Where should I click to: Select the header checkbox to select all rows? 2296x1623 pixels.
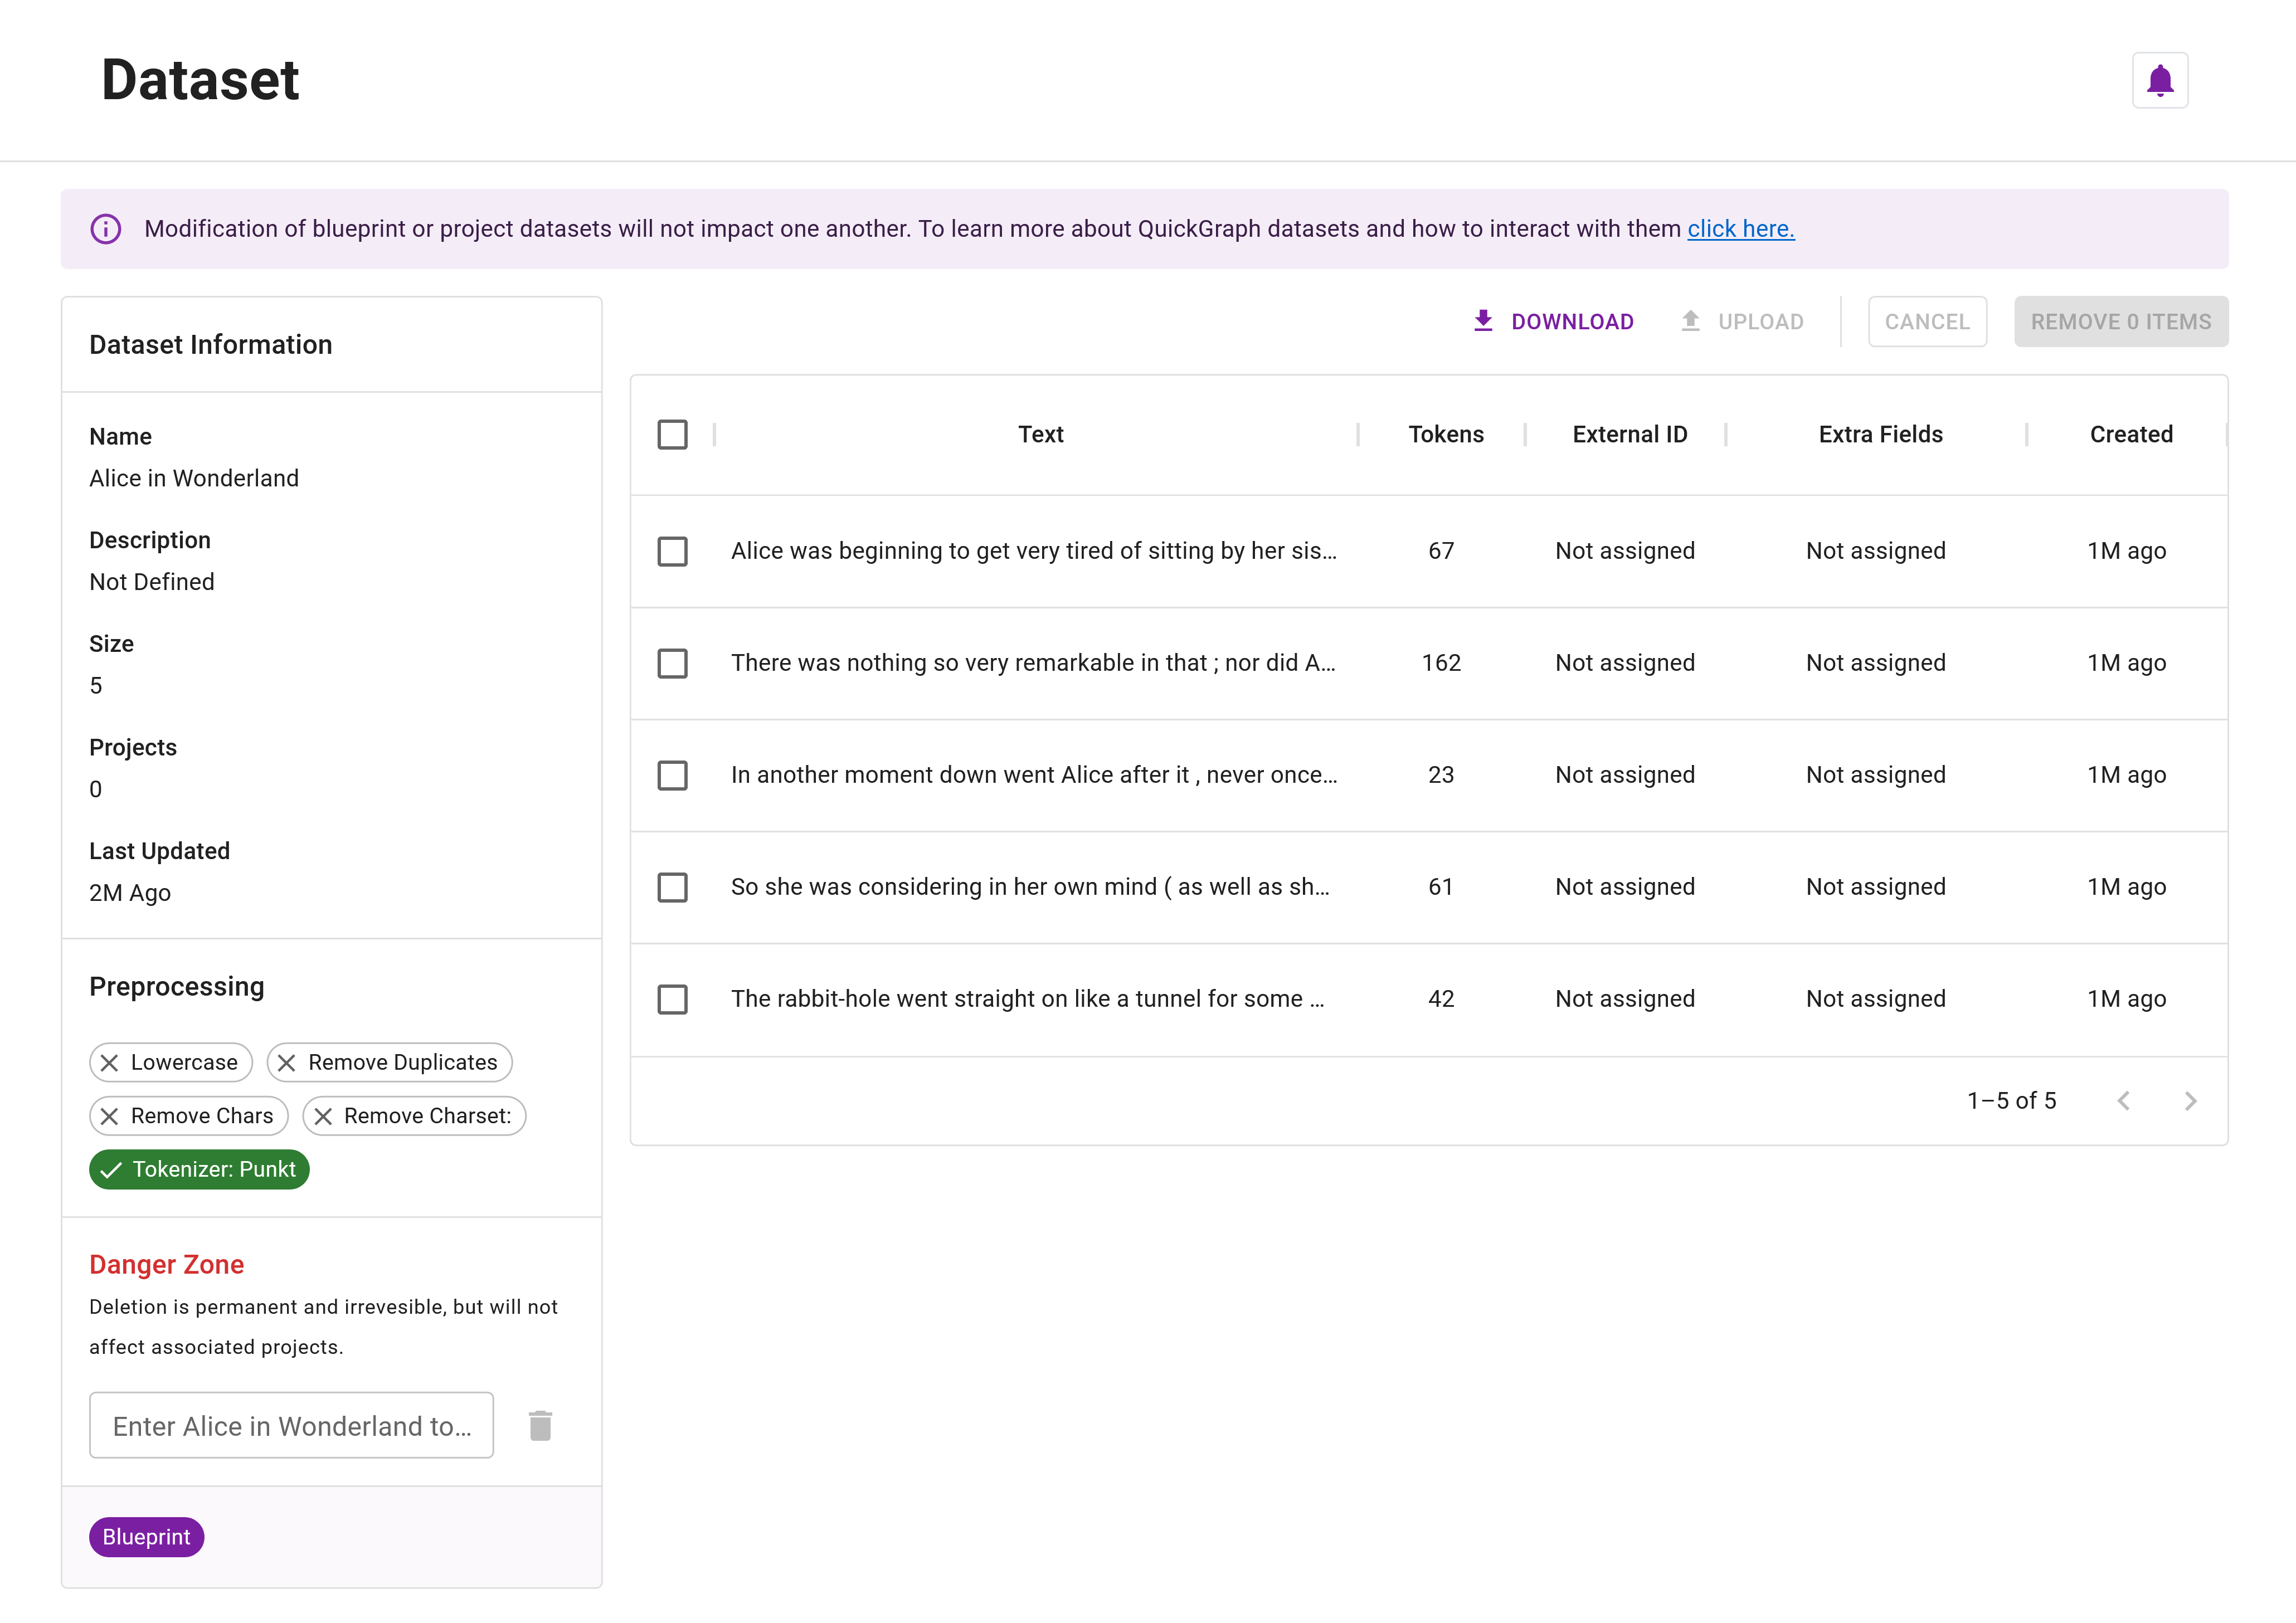[672, 434]
